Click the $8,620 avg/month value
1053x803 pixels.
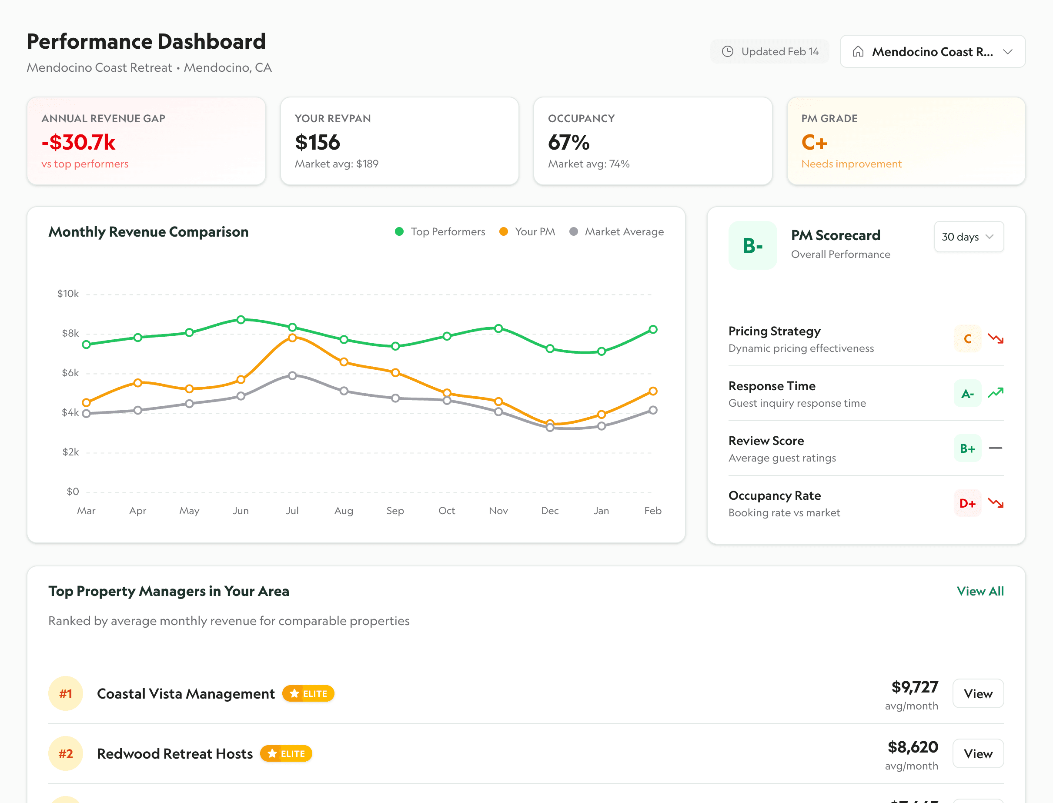point(913,747)
